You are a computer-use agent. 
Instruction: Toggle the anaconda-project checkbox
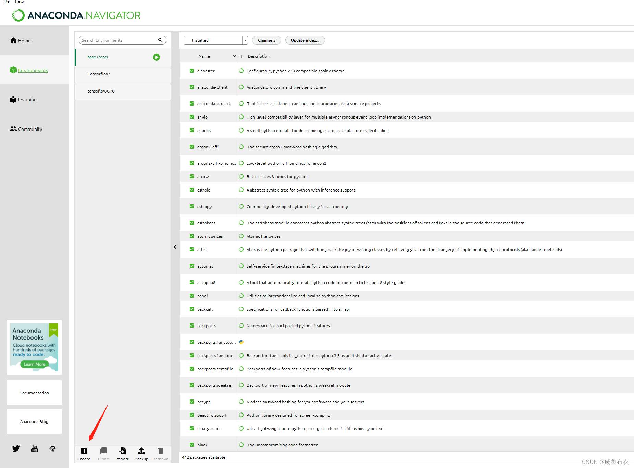pyautogui.click(x=192, y=103)
